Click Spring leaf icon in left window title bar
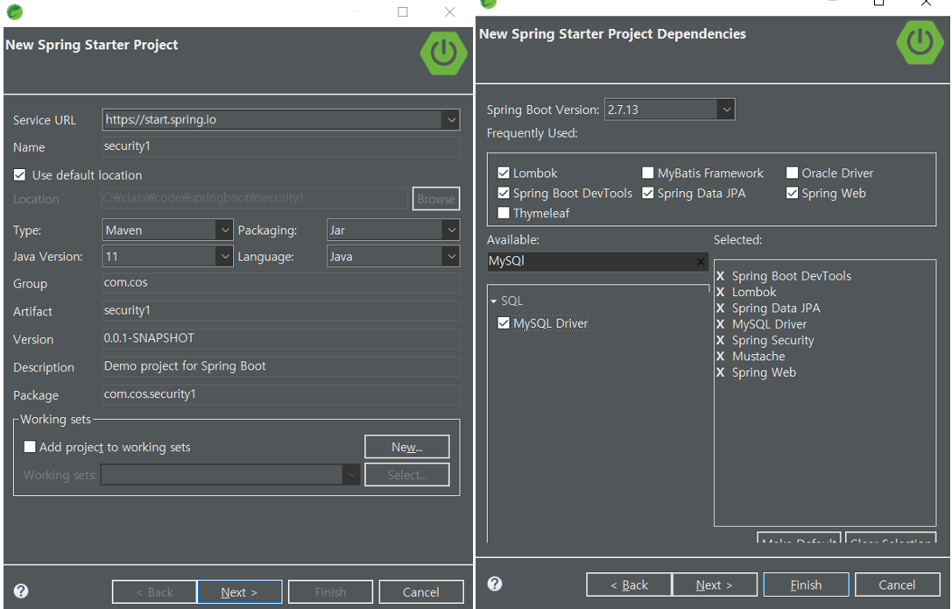 [x=15, y=11]
